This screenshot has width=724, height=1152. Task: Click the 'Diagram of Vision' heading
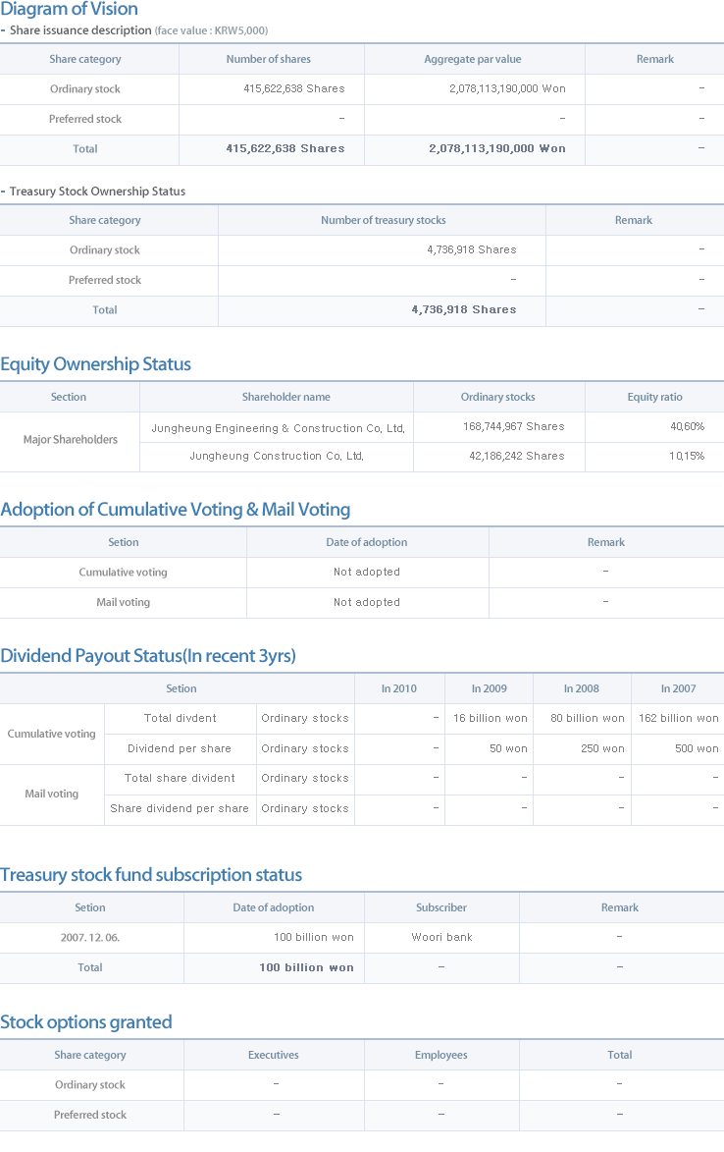[x=69, y=9]
